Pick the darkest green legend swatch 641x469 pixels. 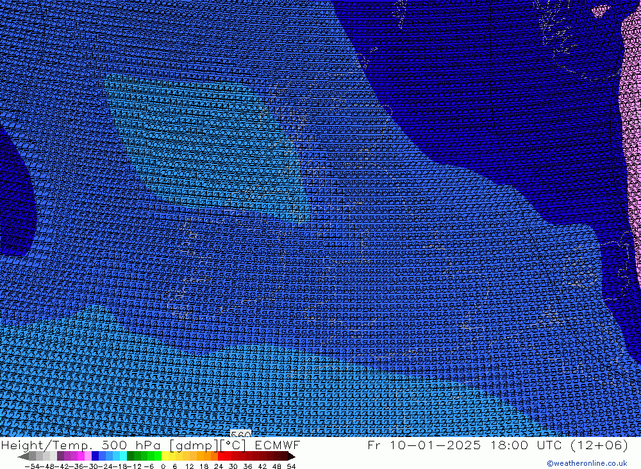coord(130,456)
